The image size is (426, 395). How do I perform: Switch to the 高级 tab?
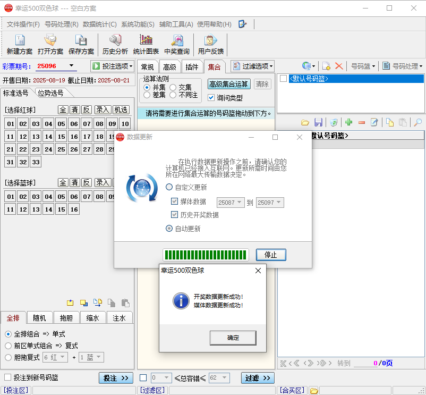[x=169, y=67]
